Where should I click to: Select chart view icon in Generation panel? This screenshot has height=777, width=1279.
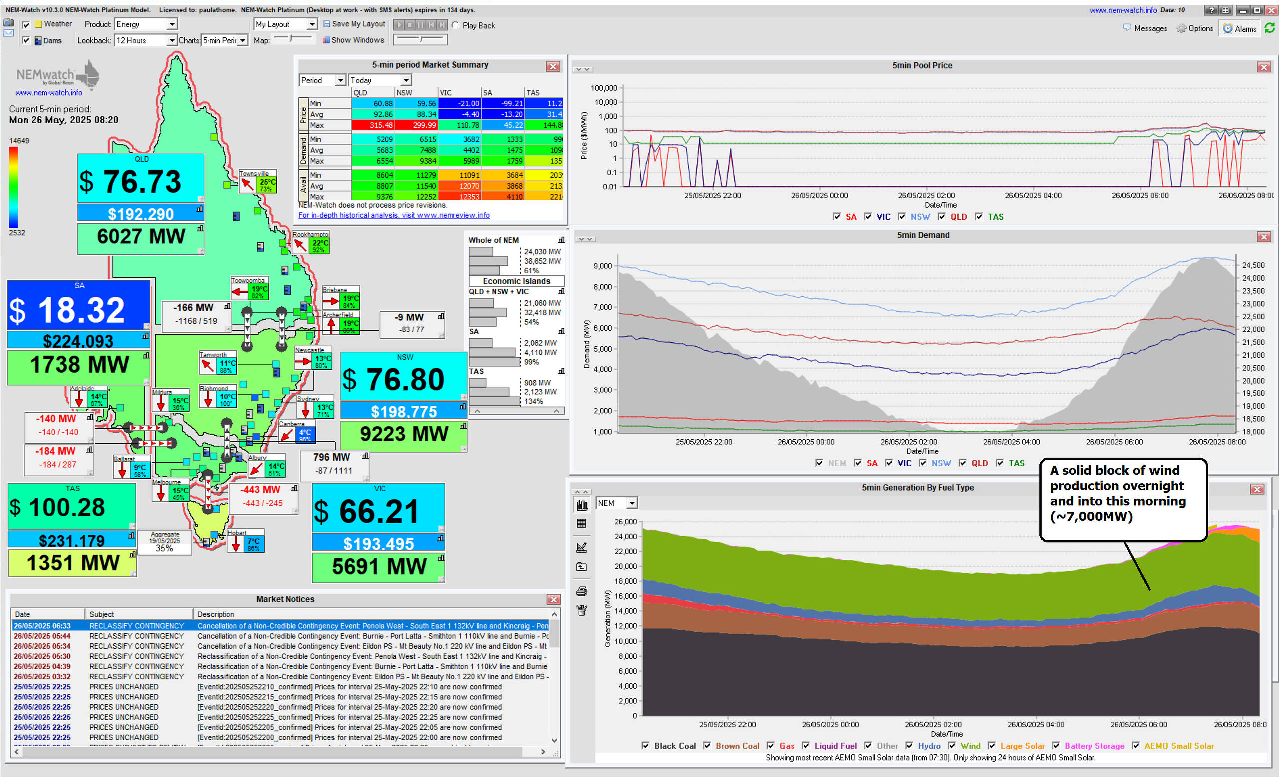point(582,505)
